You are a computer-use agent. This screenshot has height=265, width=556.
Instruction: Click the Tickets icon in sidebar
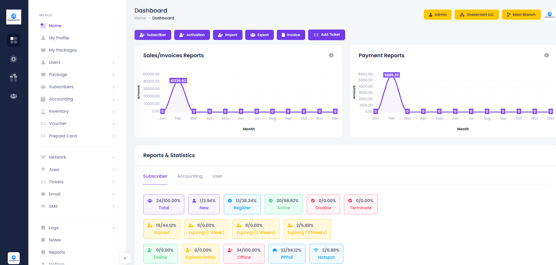pos(43,182)
